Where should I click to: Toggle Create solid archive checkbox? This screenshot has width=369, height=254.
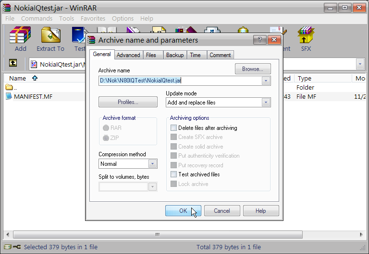click(x=173, y=147)
